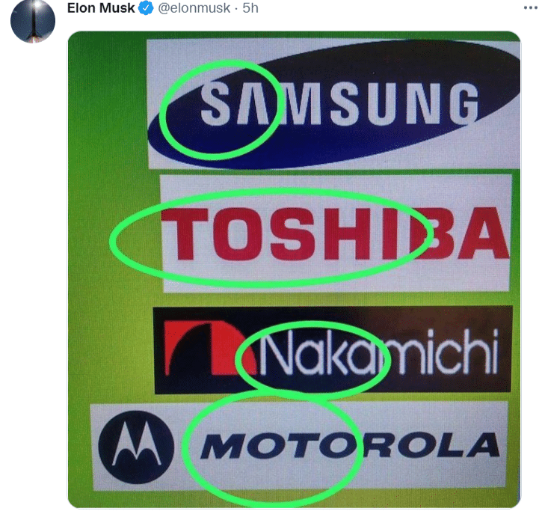This screenshot has width=542, height=520.
Task: Click the letter H in Toshiba
Action: tap(350, 233)
